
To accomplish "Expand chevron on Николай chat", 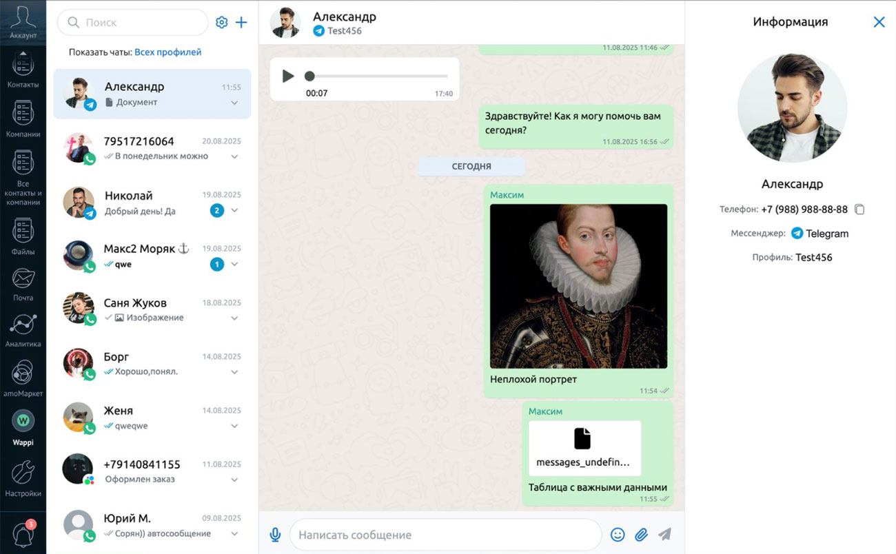I will [x=234, y=211].
